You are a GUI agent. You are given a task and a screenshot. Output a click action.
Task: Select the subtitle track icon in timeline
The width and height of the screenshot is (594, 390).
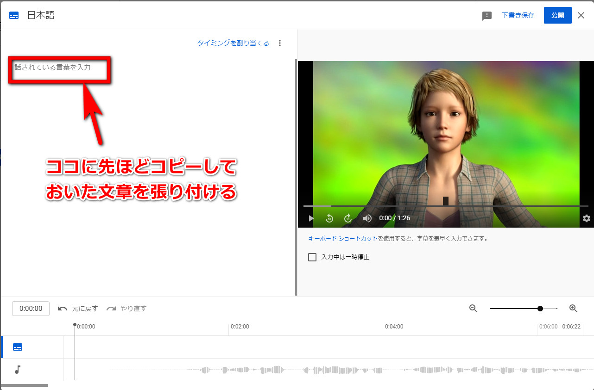pos(18,347)
